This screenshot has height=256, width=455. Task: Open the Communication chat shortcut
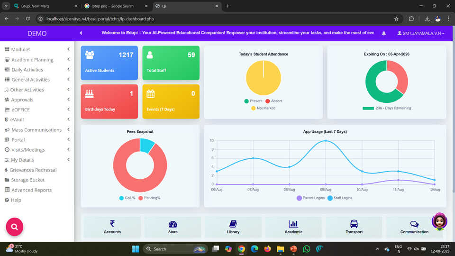tap(414, 227)
